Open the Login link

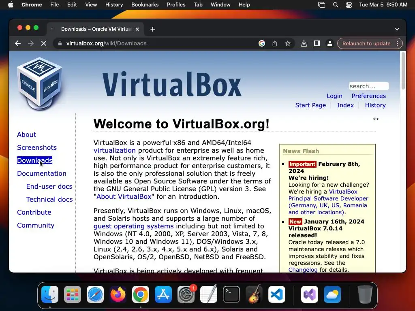[x=334, y=96]
